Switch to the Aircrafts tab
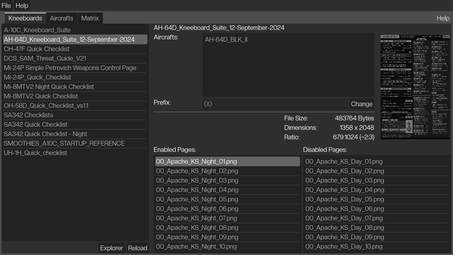The image size is (453, 255). [61, 18]
